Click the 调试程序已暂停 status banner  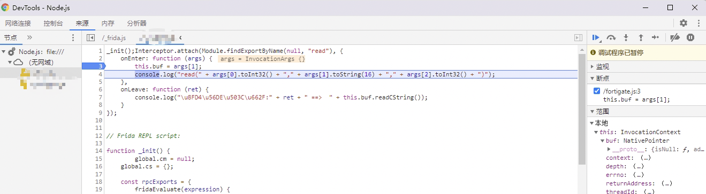tap(647, 53)
